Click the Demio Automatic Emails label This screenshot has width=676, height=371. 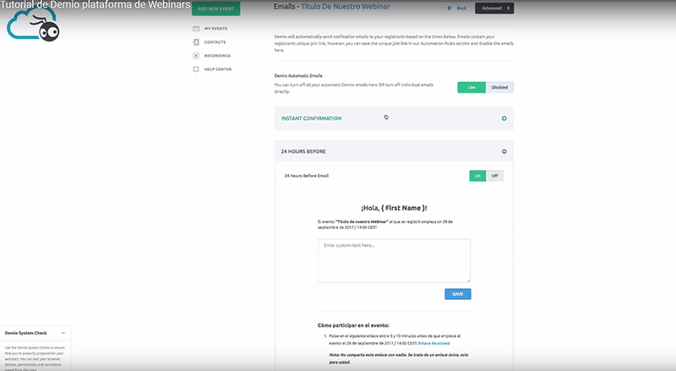298,75
